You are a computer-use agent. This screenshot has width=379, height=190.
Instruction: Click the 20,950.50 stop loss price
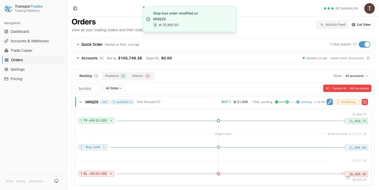tap(356, 174)
